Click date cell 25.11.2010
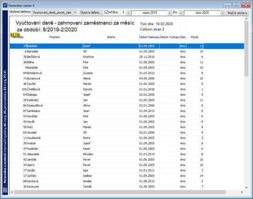The height and width of the screenshot is (199, 253). click(149, 57)
